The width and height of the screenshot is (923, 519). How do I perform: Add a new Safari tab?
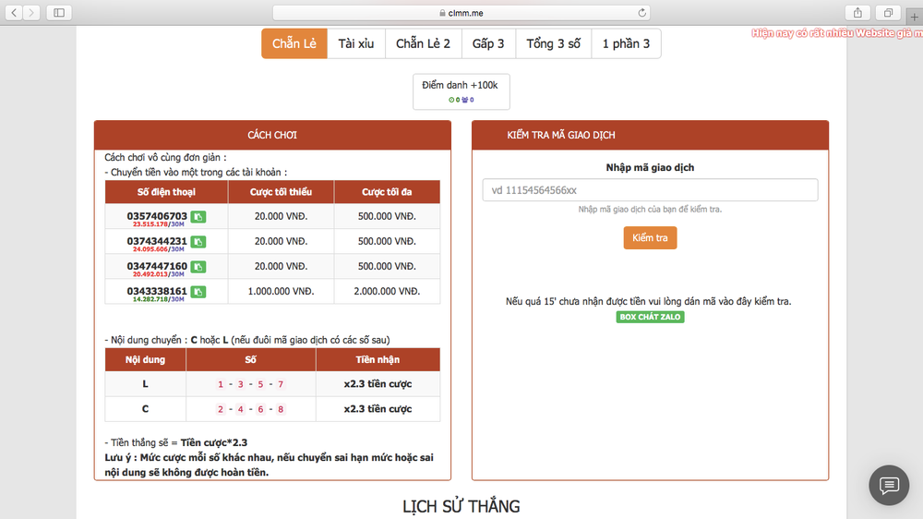coord(914,13)
